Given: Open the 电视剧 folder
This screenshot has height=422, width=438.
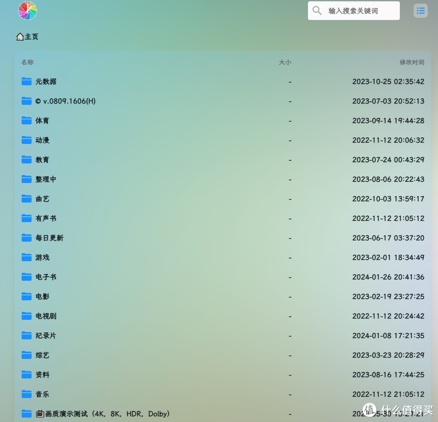Looking at the screenshot, I should pos(46,316).
